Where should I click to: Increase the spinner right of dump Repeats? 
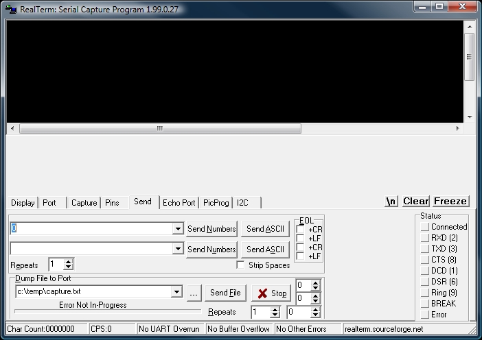click(x=315, y=310)
